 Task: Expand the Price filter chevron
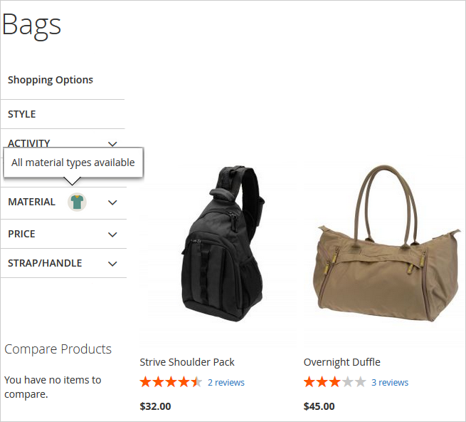tap(112, 235)
